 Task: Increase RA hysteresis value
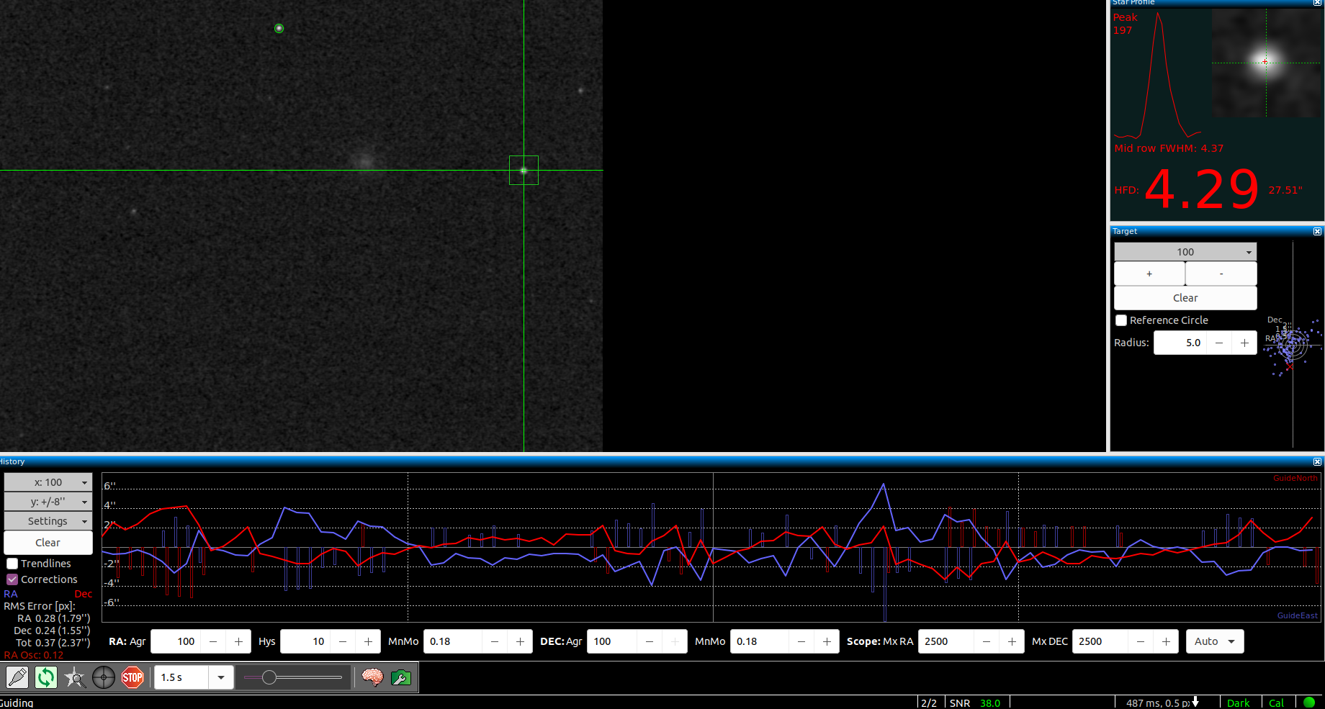pos(368,641)
